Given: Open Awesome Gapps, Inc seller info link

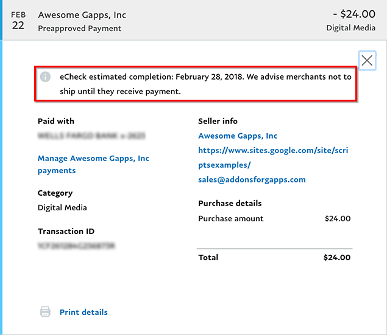Looking at the screenshot, I should [238, 136].
